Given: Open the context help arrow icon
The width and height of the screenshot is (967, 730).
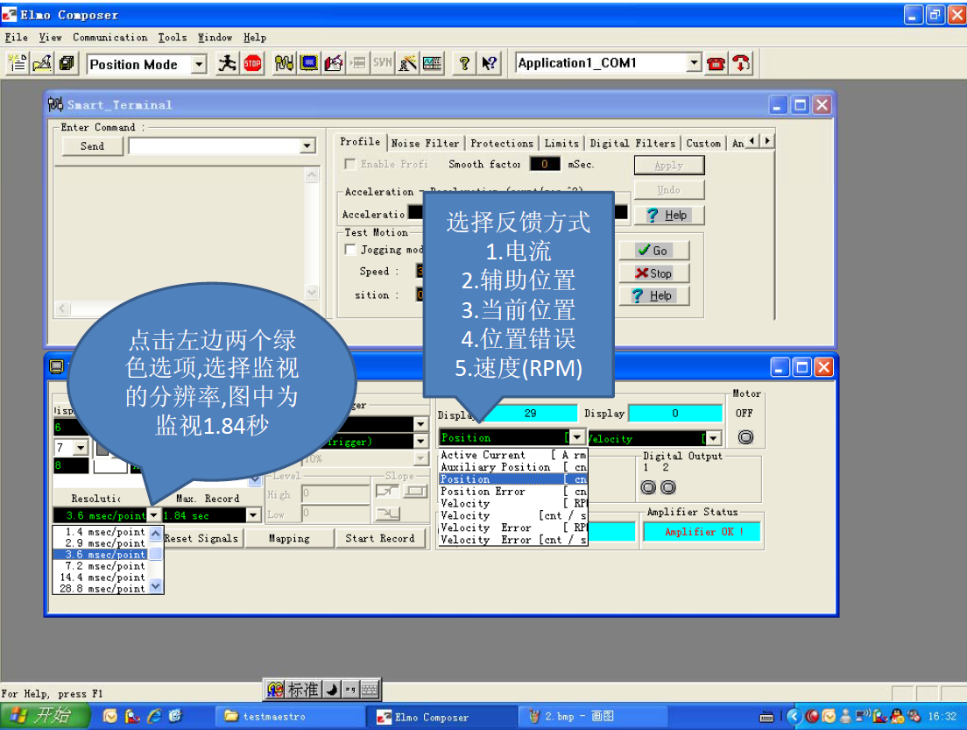Looking at the screenshot, I should click(490, 63).
